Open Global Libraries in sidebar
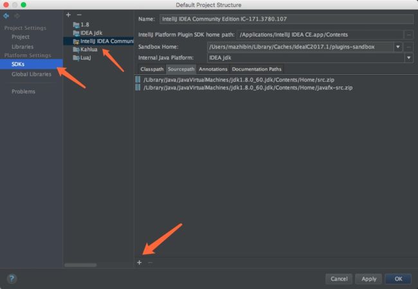Image resolution: width=418 pixels, height=289 pixels. [x=32, y=74]
